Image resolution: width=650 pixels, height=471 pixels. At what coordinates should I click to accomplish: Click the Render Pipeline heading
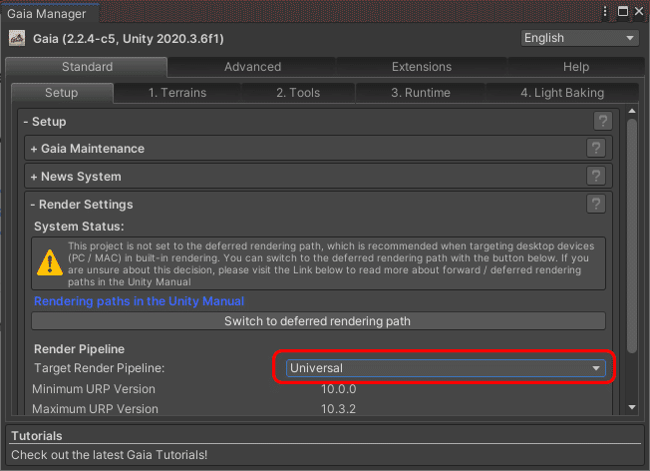[79, 349]
